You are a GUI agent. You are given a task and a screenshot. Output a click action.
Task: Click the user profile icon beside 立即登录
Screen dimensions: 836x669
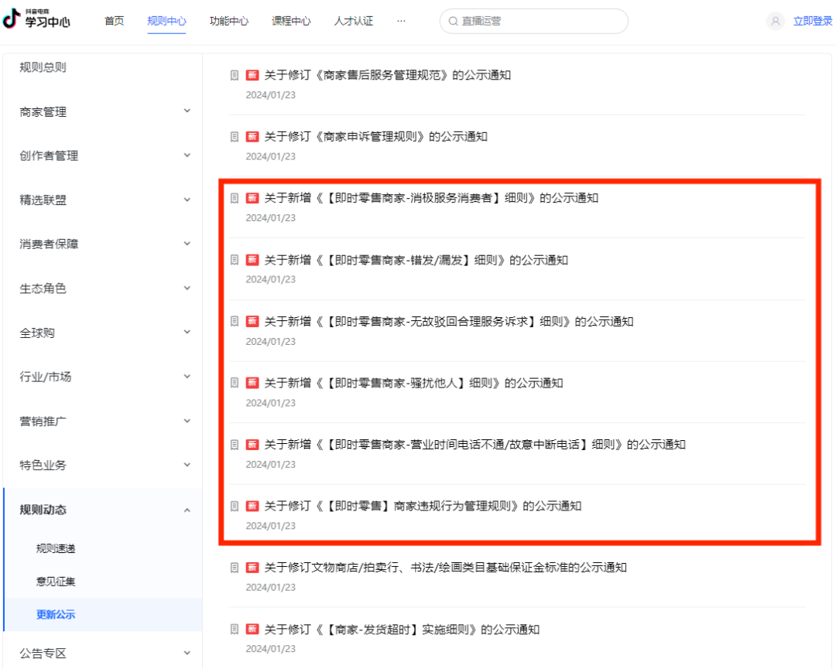[775, 22]
